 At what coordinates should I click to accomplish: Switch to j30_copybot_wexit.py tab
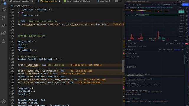click(19, 1)
